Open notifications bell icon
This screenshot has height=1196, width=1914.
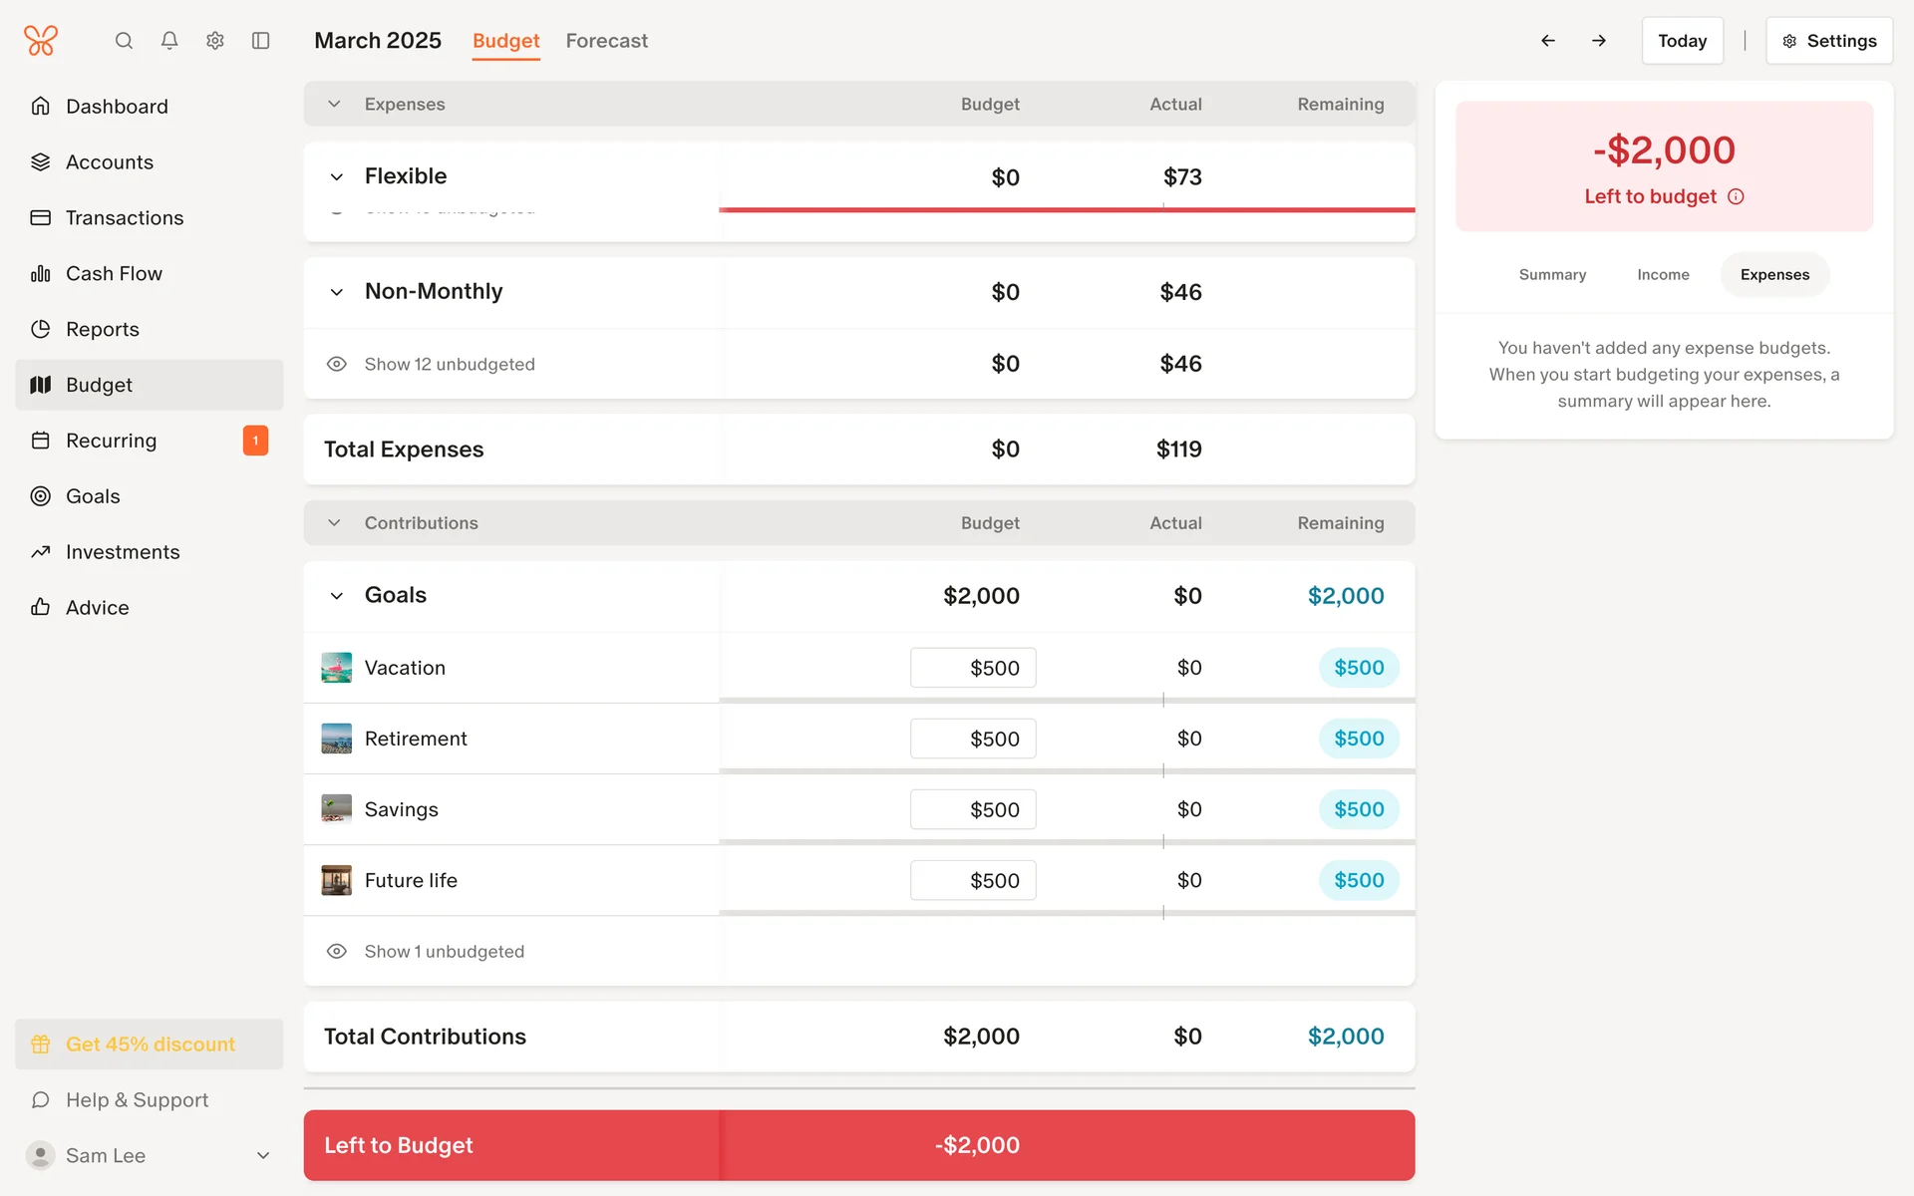[x=169, y=41]
